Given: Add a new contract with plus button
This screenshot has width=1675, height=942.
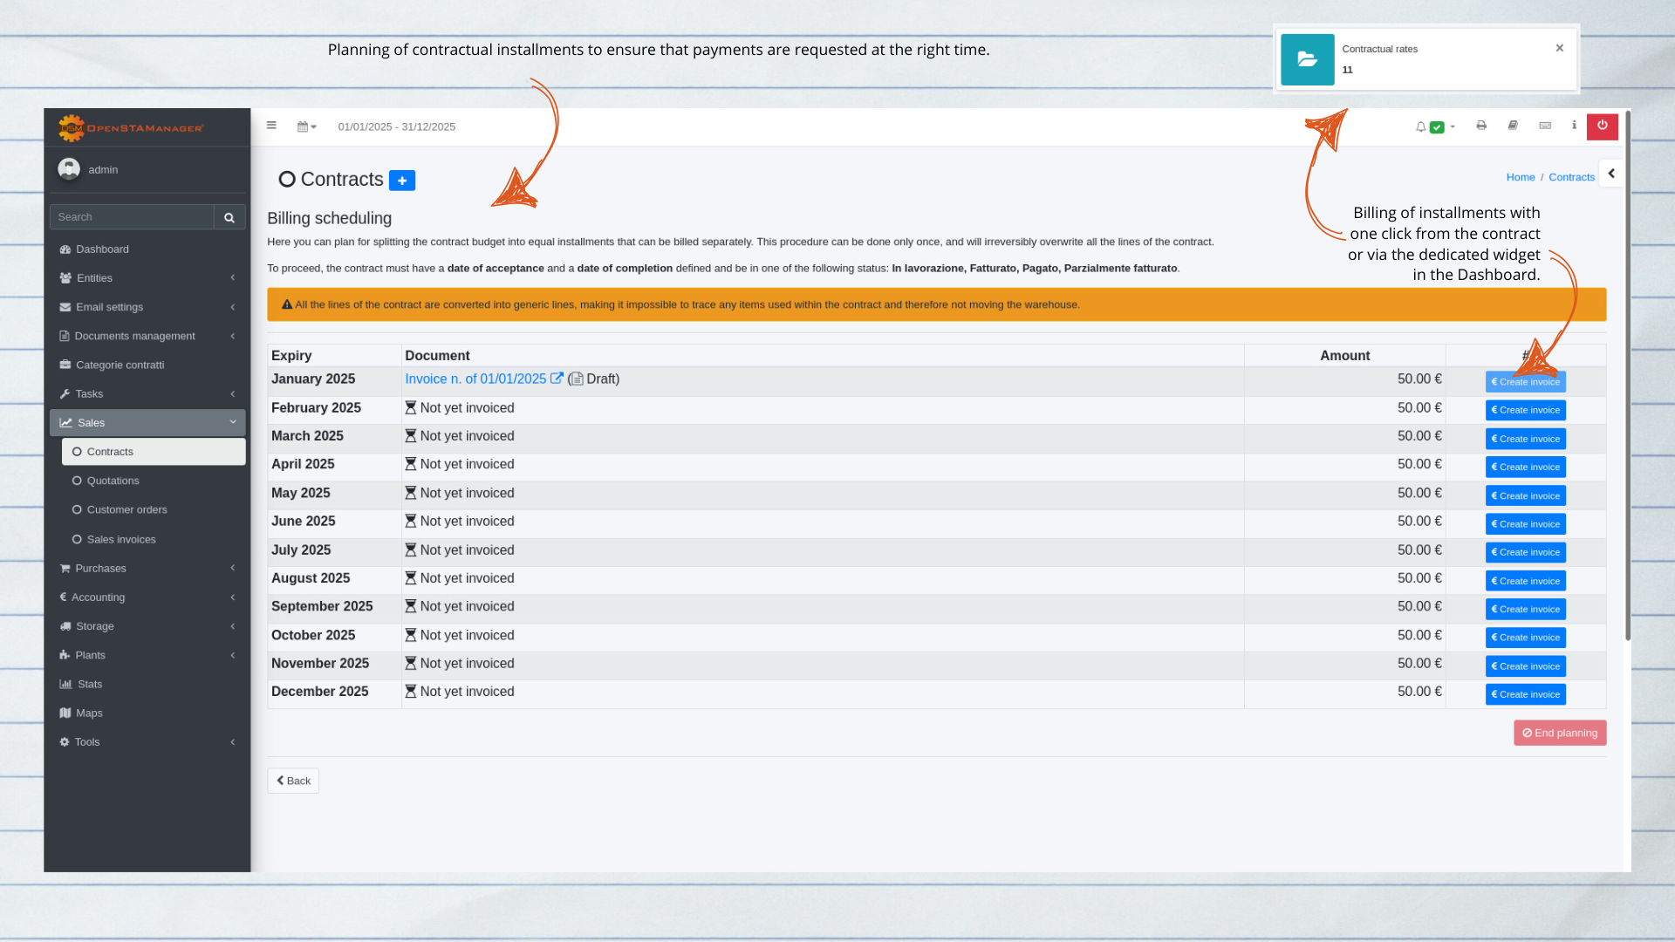Looking at the screenshot, I should (x=402, y=181).
